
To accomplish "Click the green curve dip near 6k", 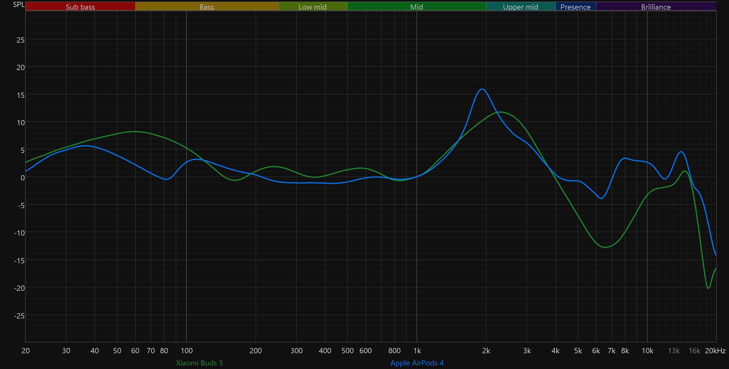I will point(605,247).
